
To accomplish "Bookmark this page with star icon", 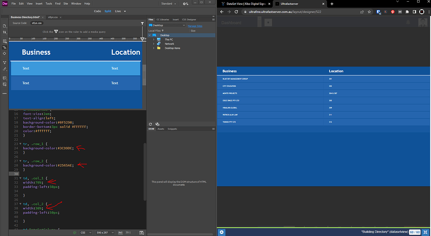I will point(369,12).
